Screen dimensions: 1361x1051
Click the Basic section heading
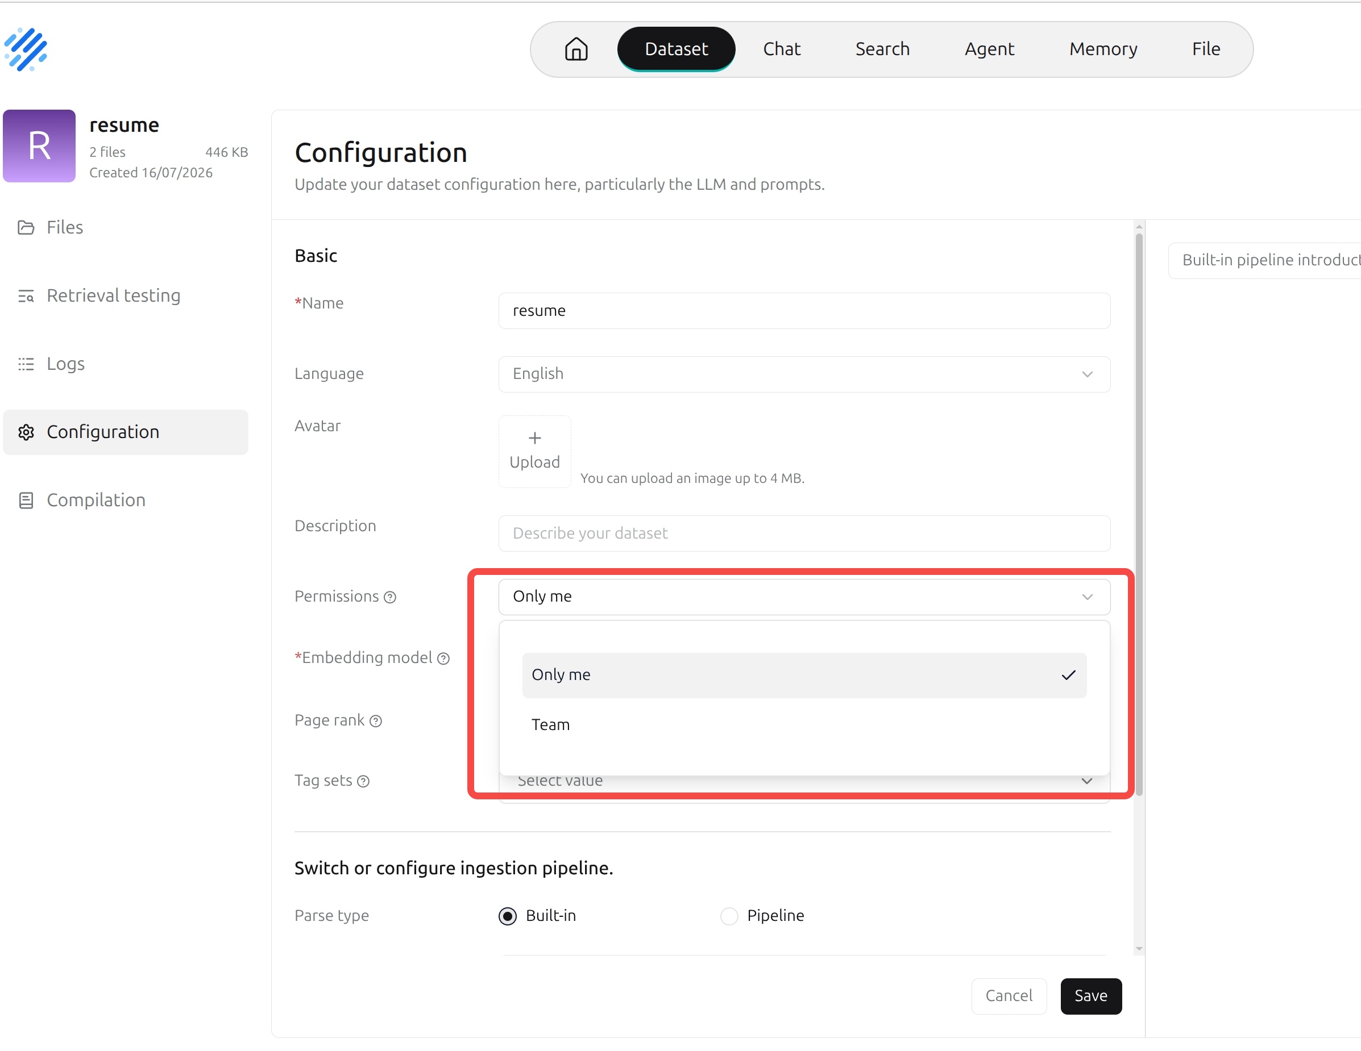pos(316,256)
